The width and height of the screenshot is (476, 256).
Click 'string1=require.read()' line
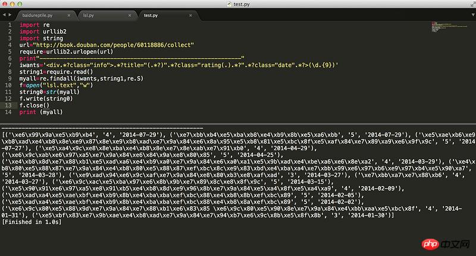point(56,72)
